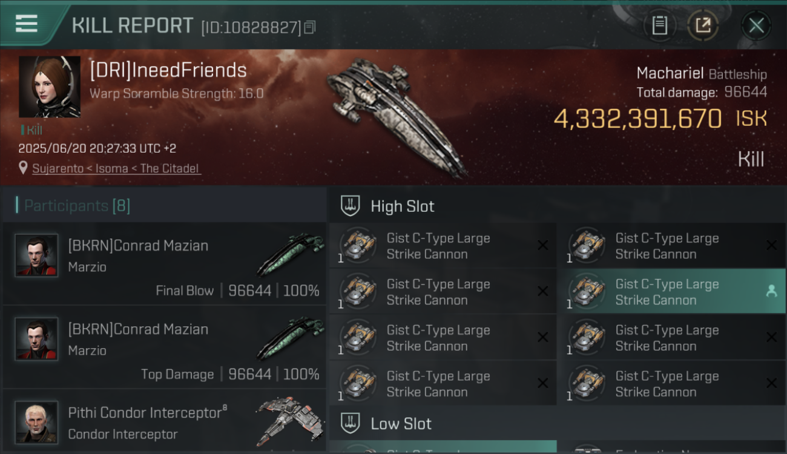Select the highlighted Gist C-Type Large Strike Cannon
Viewport: 787px width, 454px height.
click(671, 291)
